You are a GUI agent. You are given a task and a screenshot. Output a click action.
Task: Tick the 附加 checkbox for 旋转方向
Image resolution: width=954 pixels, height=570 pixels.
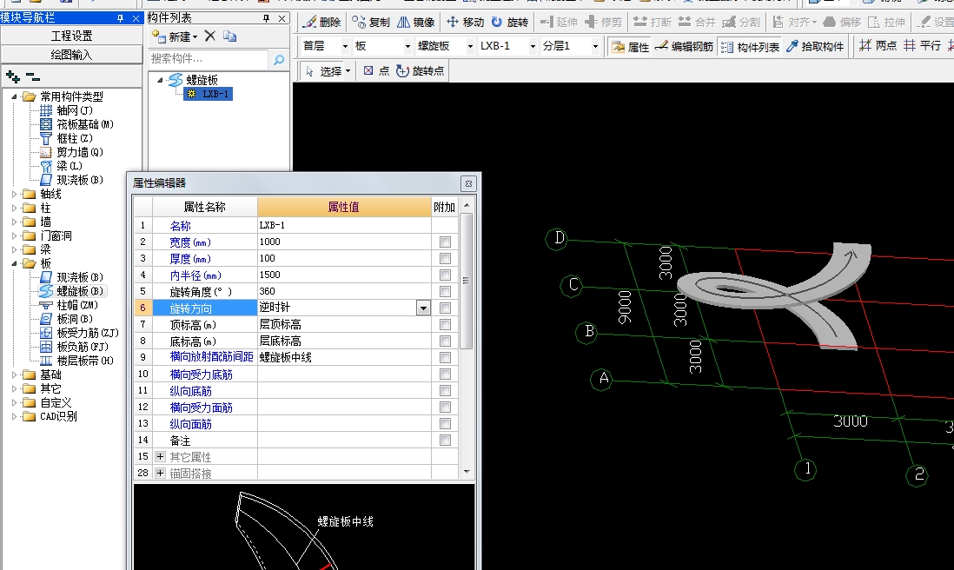pos(446,308)
